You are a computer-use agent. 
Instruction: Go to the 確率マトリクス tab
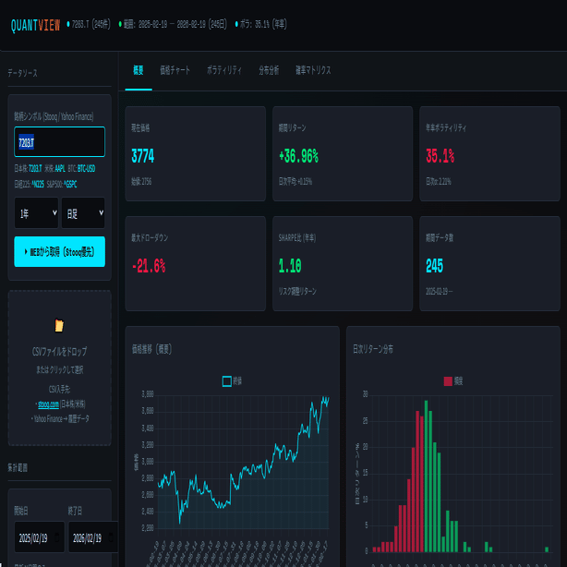coord(313,70)
